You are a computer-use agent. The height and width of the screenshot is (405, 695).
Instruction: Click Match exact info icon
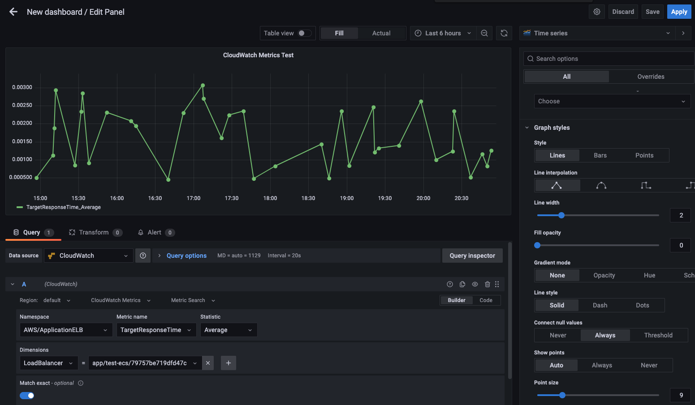click(81, 383)
